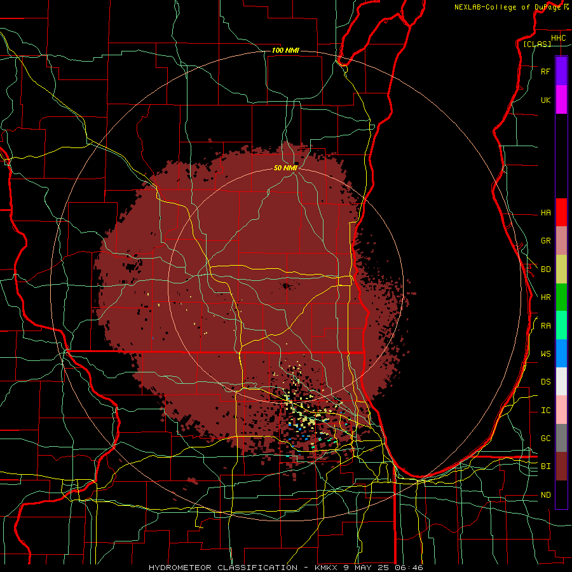The image size is (572, 572).
Task: Click the HHC product label
Action: pyautogui.click(x=558, y=38)
